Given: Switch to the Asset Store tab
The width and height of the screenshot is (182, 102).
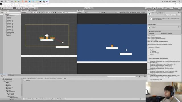Looking at the screenshot, I should [x=33, y=11].
